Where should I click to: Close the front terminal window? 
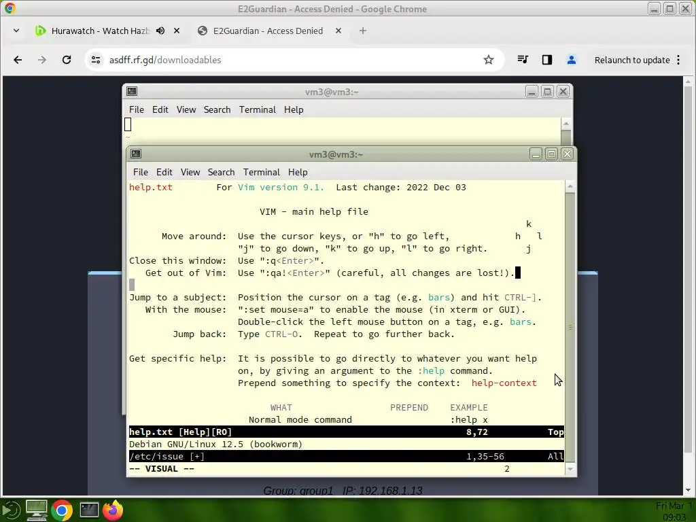[x=567, y=154]
